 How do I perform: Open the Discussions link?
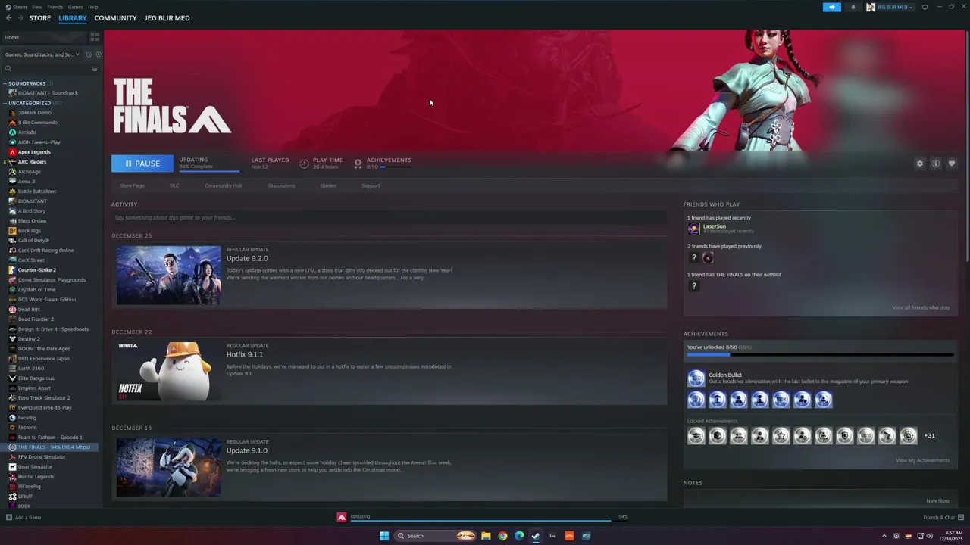(281, 185)
